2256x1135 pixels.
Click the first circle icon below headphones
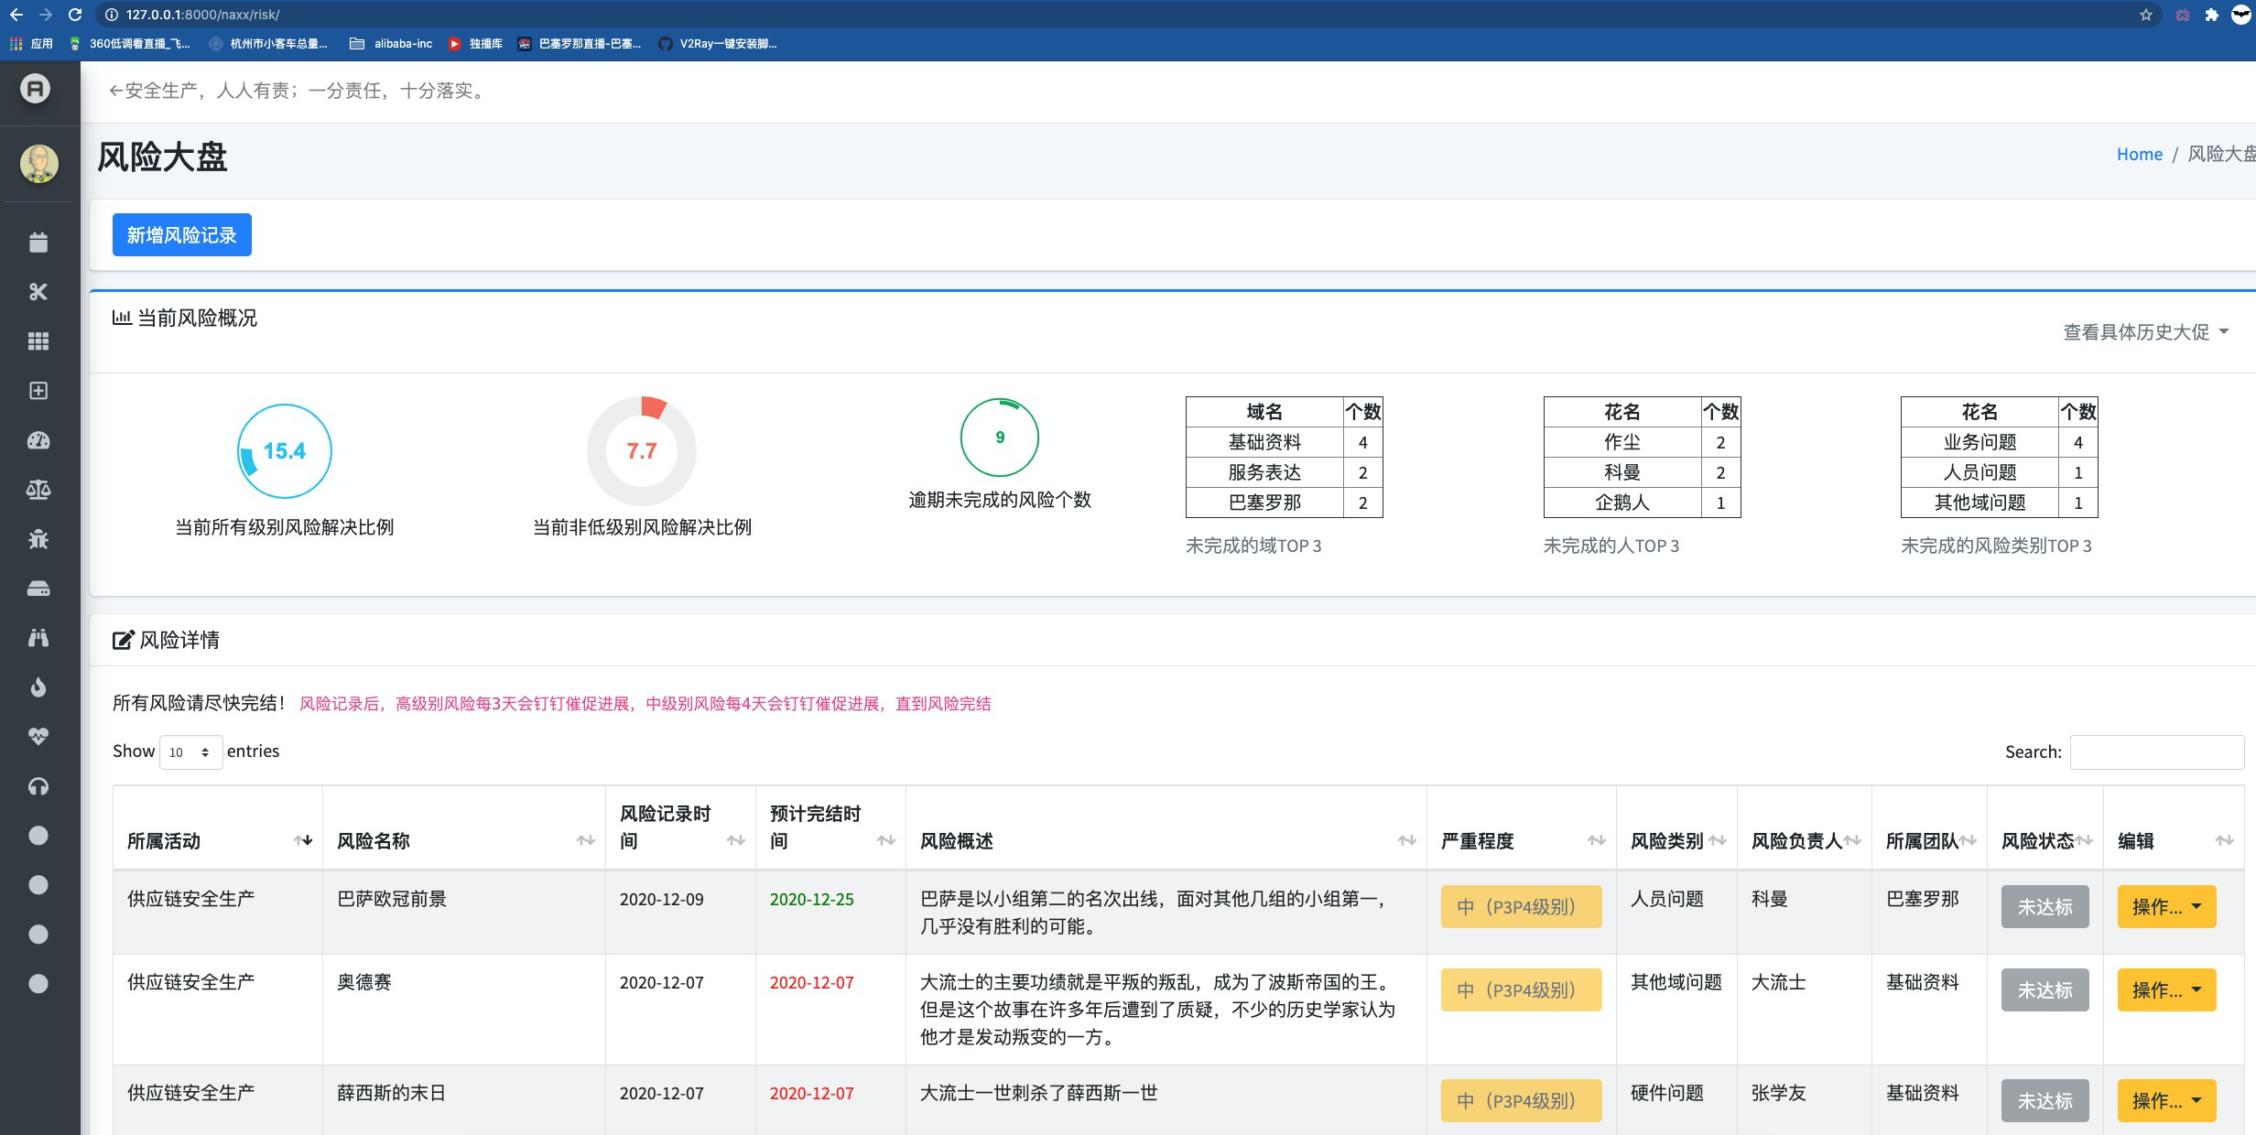[x=38, y=836]
